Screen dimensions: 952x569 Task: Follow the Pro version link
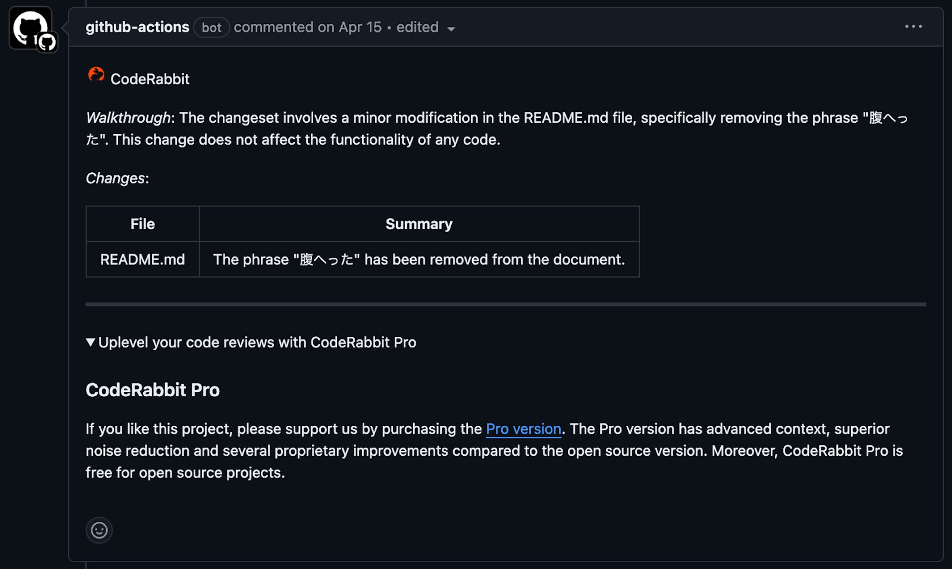[523, 429]
